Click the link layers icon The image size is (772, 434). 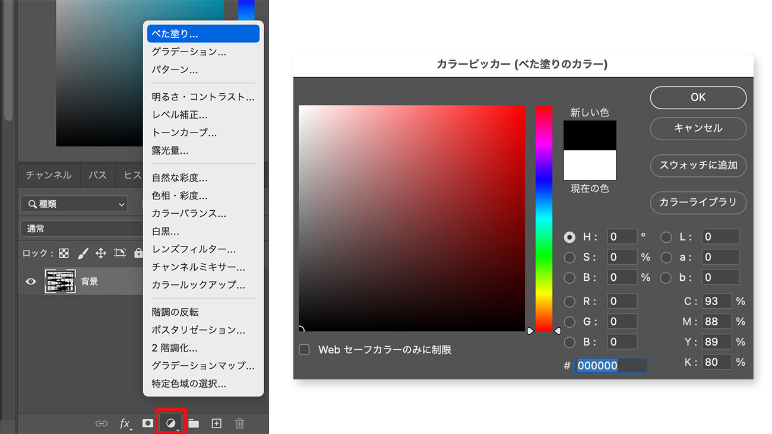pyautogui.click(x=102, y=423)
